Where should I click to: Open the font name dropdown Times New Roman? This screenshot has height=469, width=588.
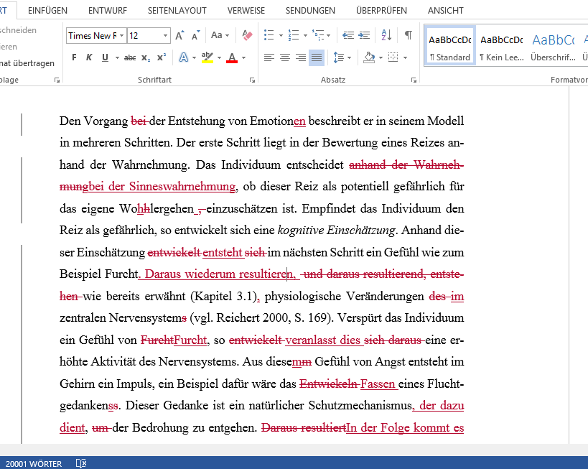point(122,35)
